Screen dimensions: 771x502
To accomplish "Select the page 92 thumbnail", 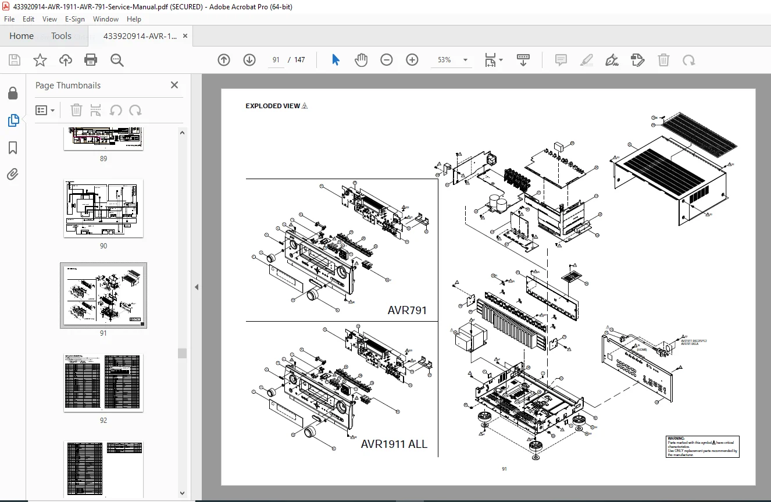I will (103, 383).
